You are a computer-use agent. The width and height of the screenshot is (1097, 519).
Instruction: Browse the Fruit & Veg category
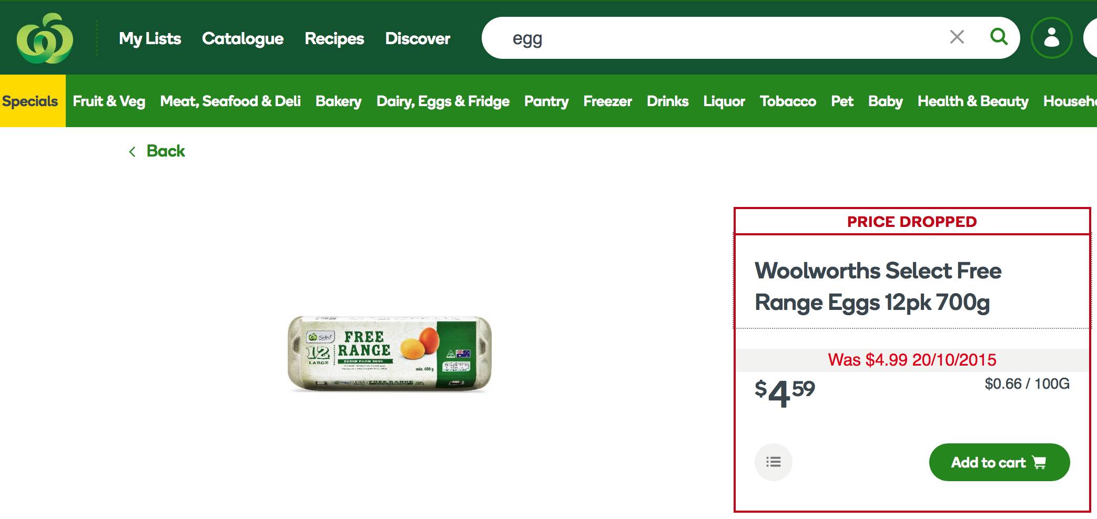coord(109,101)
